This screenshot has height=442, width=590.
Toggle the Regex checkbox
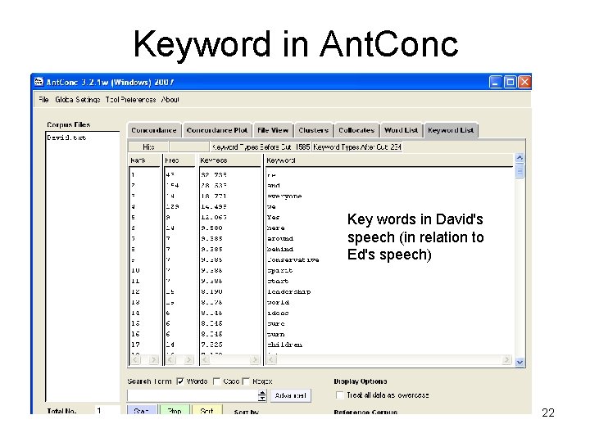pos(246,381)
